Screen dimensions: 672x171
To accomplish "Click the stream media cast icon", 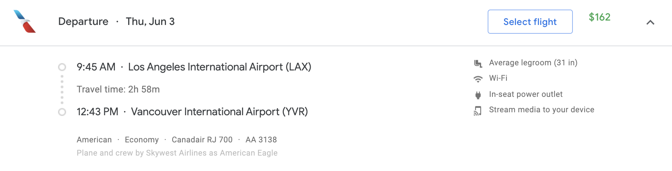I will point(478,110).
